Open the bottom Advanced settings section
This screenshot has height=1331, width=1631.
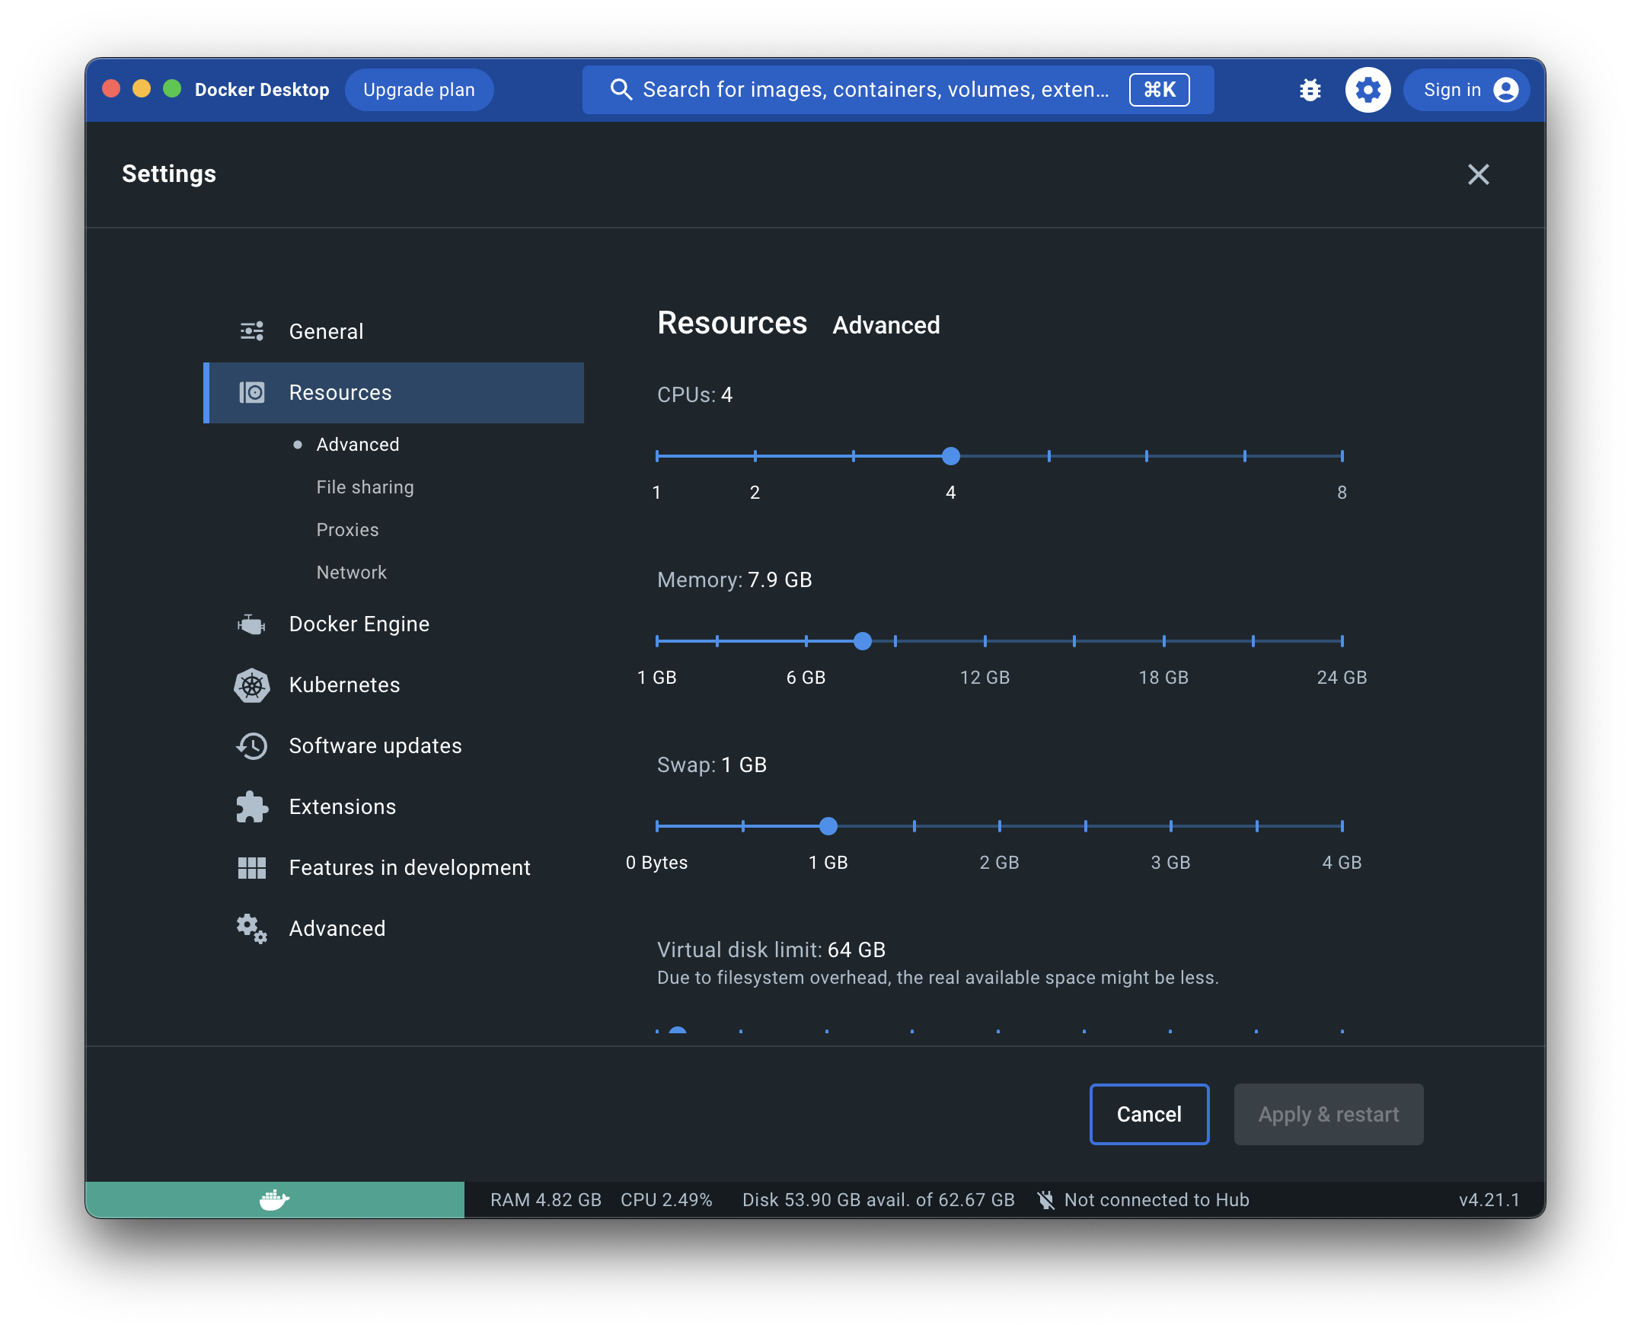click(x=394, y=928)
